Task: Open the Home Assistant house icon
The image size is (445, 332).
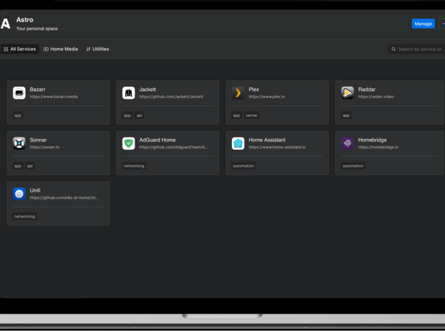Action: [x=238, y=143]
